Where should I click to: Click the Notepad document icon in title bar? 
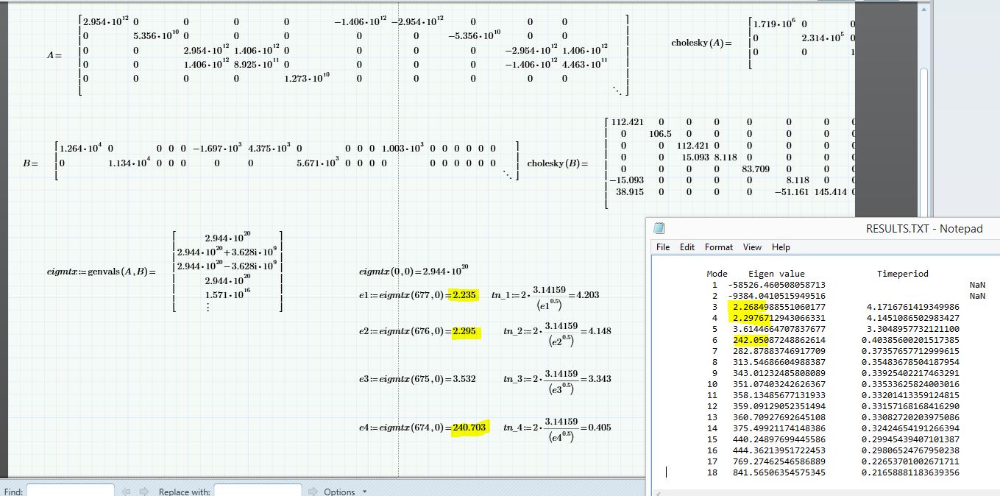tap(659, 228)
